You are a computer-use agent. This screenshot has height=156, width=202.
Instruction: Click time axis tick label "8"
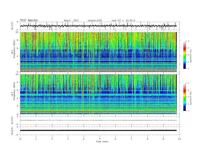[147, 139]
